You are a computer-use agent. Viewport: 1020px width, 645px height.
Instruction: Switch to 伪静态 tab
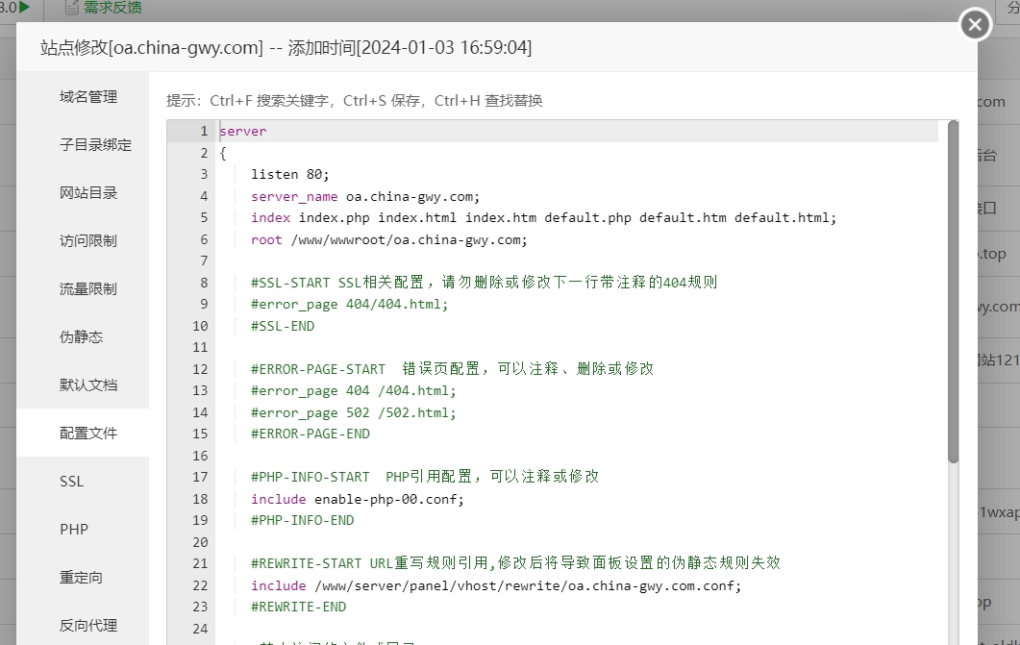click(x=82, y=336)
